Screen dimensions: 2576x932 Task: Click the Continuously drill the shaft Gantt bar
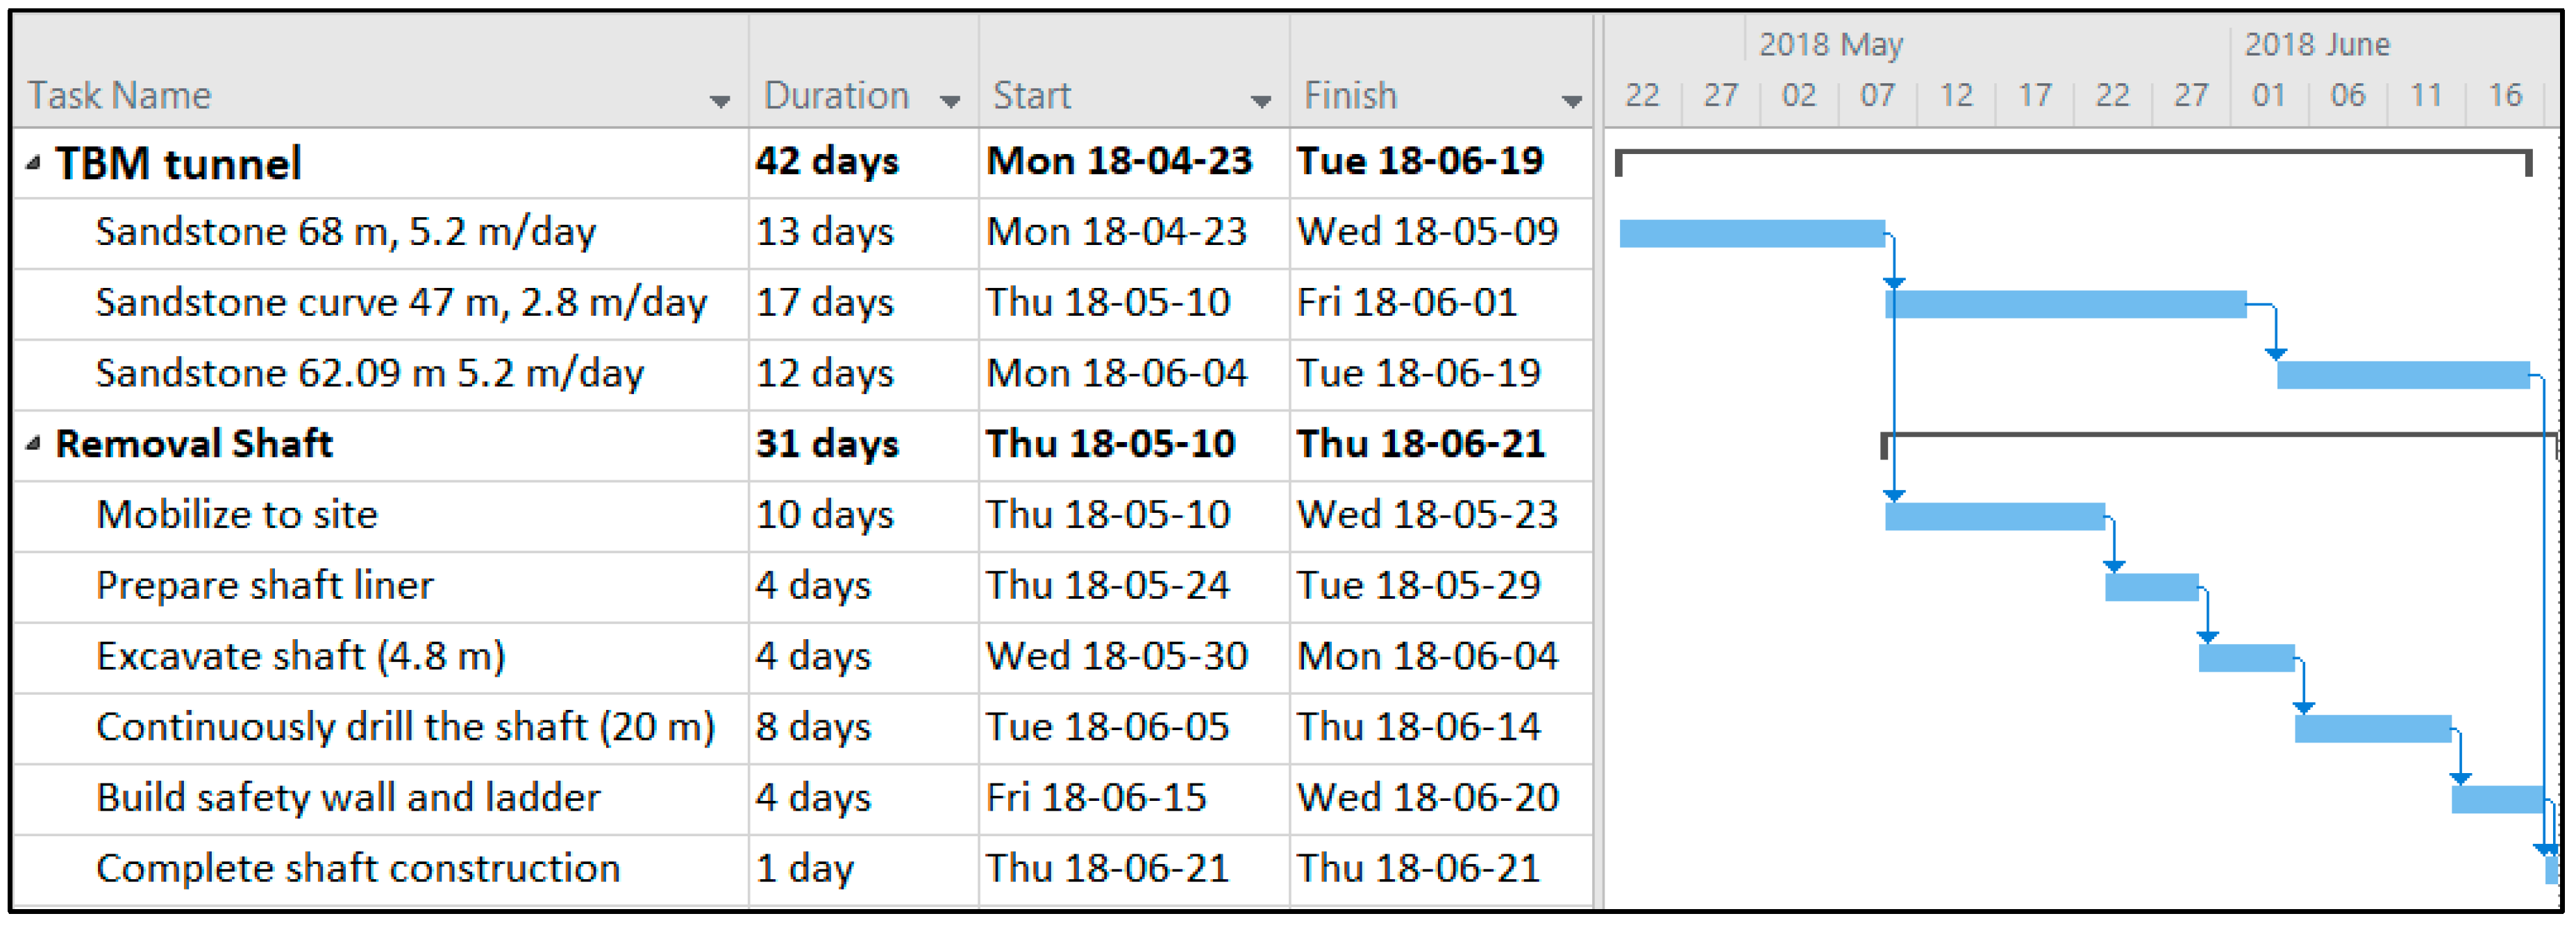[2372, 728]
